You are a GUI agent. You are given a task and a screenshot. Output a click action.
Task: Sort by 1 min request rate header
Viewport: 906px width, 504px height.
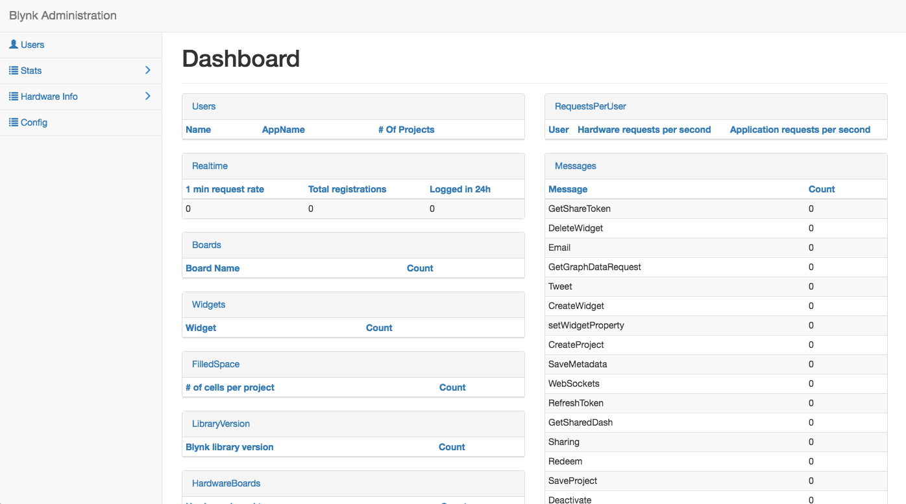tap(225, 189)
